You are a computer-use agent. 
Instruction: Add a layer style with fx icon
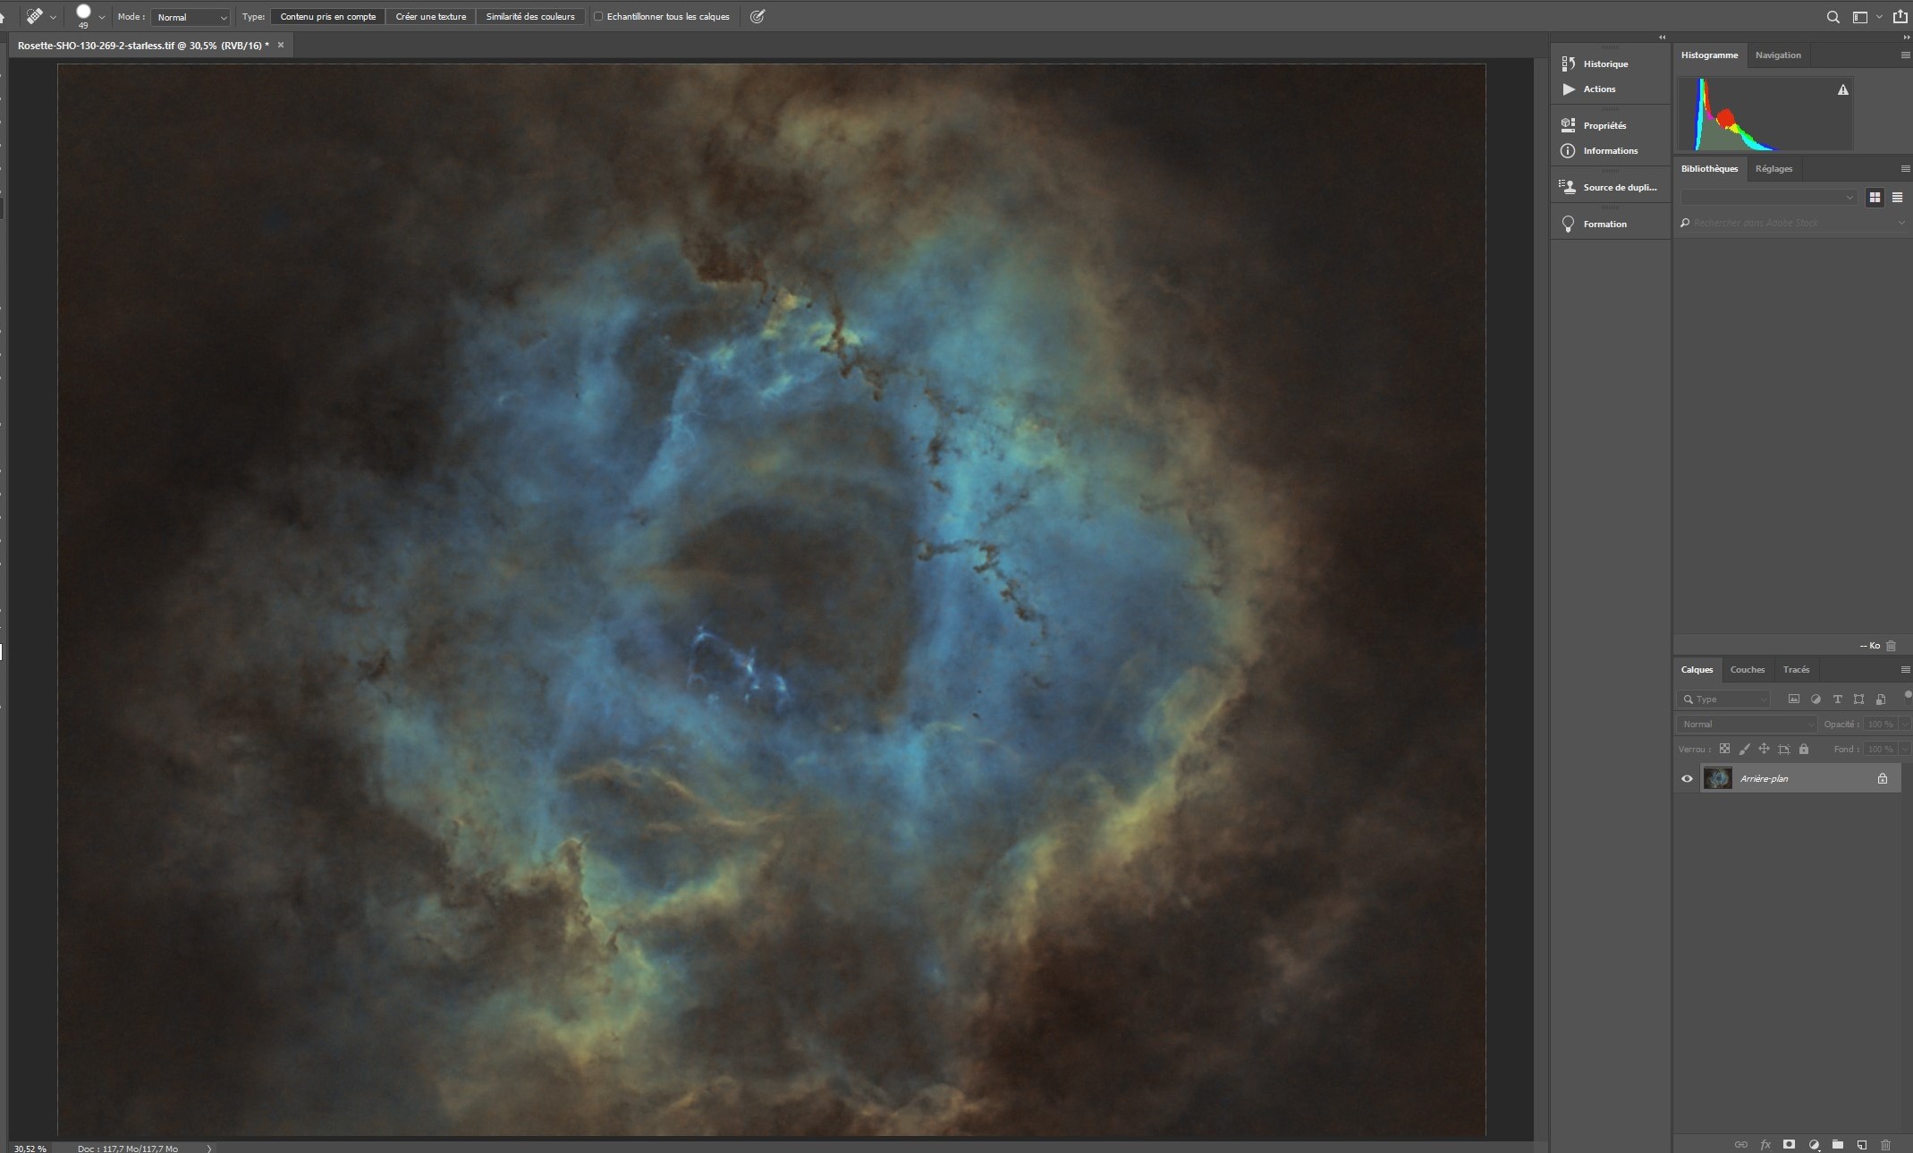[1765, 1144]
